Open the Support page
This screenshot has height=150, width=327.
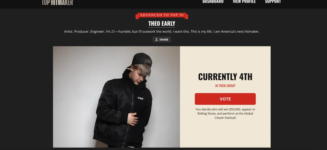(x=273, y=2)
